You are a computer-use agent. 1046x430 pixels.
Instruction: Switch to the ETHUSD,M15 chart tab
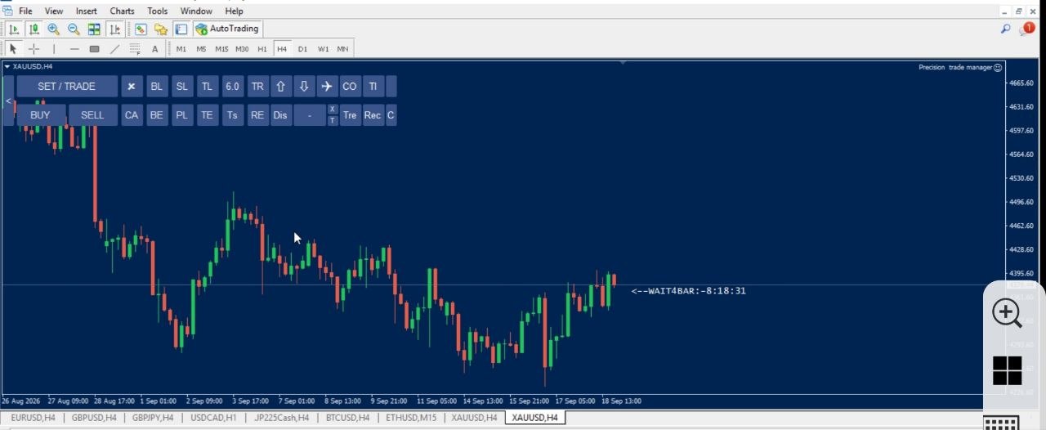pyautogui.click(x=411, y=418)
